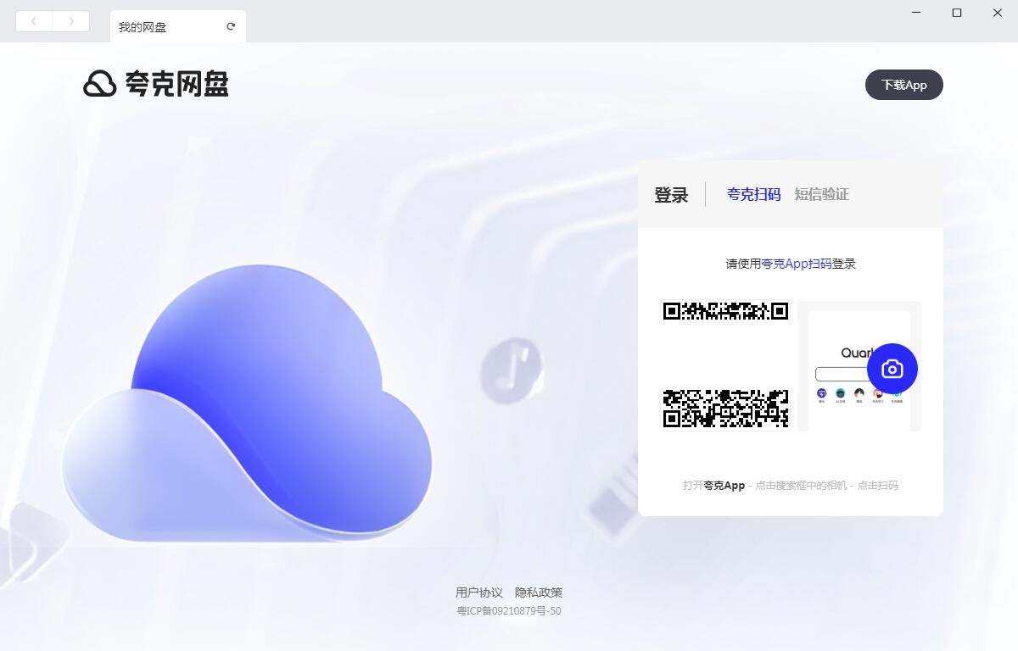Click the round avatar icon under the mockup search bar
This screenshot has height=651, width=1018.
point(859,393)
